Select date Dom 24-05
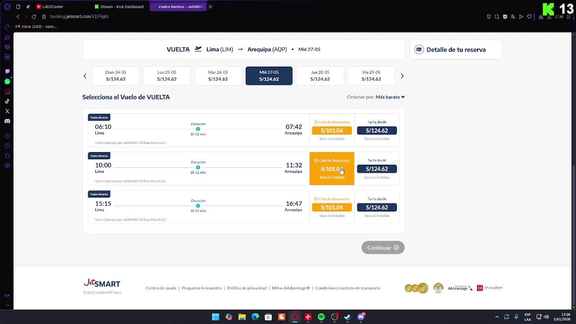Image resolution: width=576 pixels, height=324 pixels. point(116,76)
